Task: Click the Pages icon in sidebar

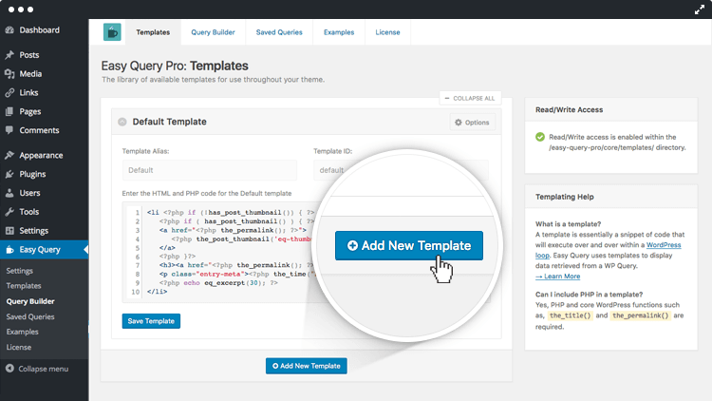Action: pyautogui.click(x=9, y=111)
